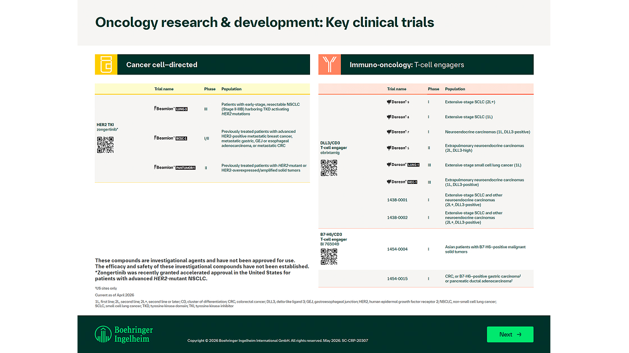Click the orange Immuno-oncology antibody icon
This screenshot has width=629, height=353.
click(x=329, y=64)
